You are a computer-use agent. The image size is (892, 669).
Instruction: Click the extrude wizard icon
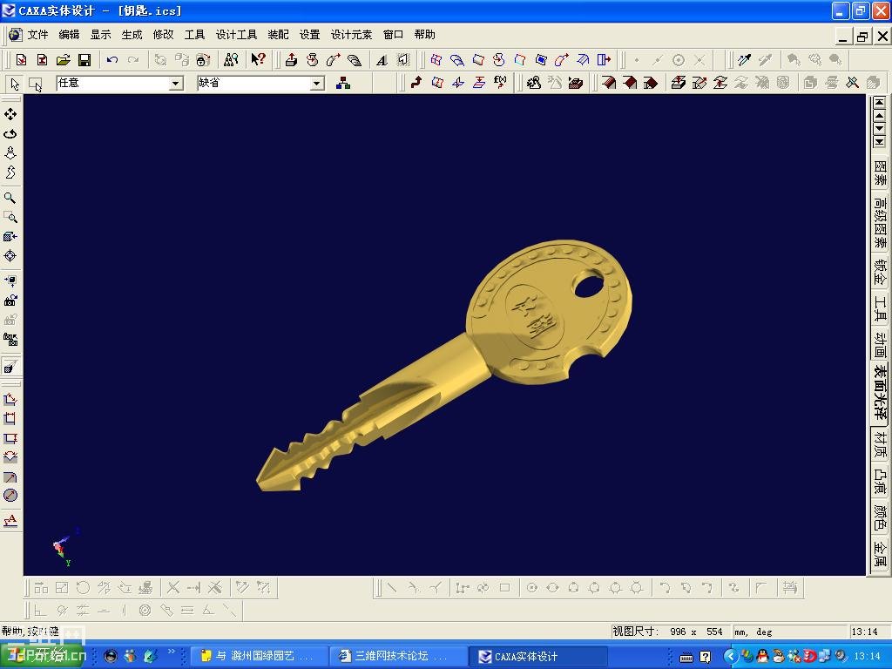[x=291, y=60]
